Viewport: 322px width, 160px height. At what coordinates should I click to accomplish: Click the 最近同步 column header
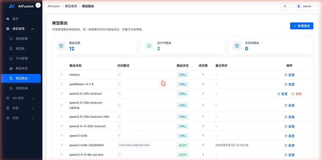click(221, 66)
